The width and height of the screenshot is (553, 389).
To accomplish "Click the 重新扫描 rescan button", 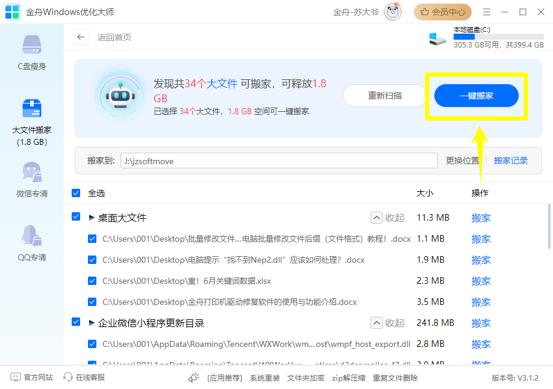I will pyautogui.click(x=385, y=96).
